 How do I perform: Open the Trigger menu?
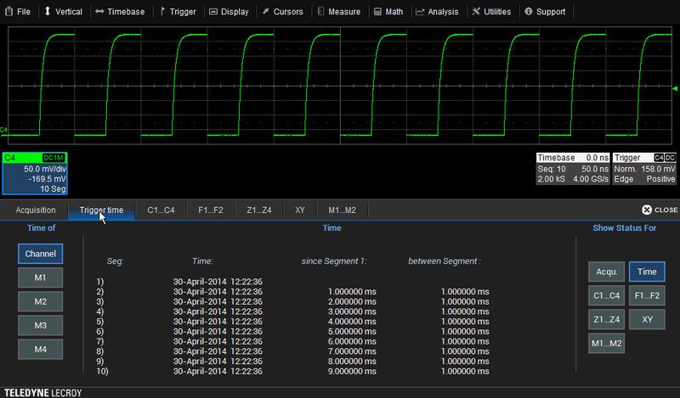tap(178, 12)
